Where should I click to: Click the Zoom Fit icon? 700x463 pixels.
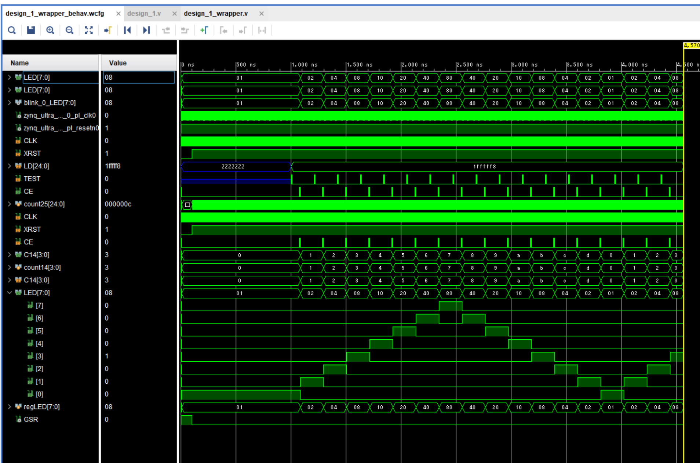pos(88,30)
